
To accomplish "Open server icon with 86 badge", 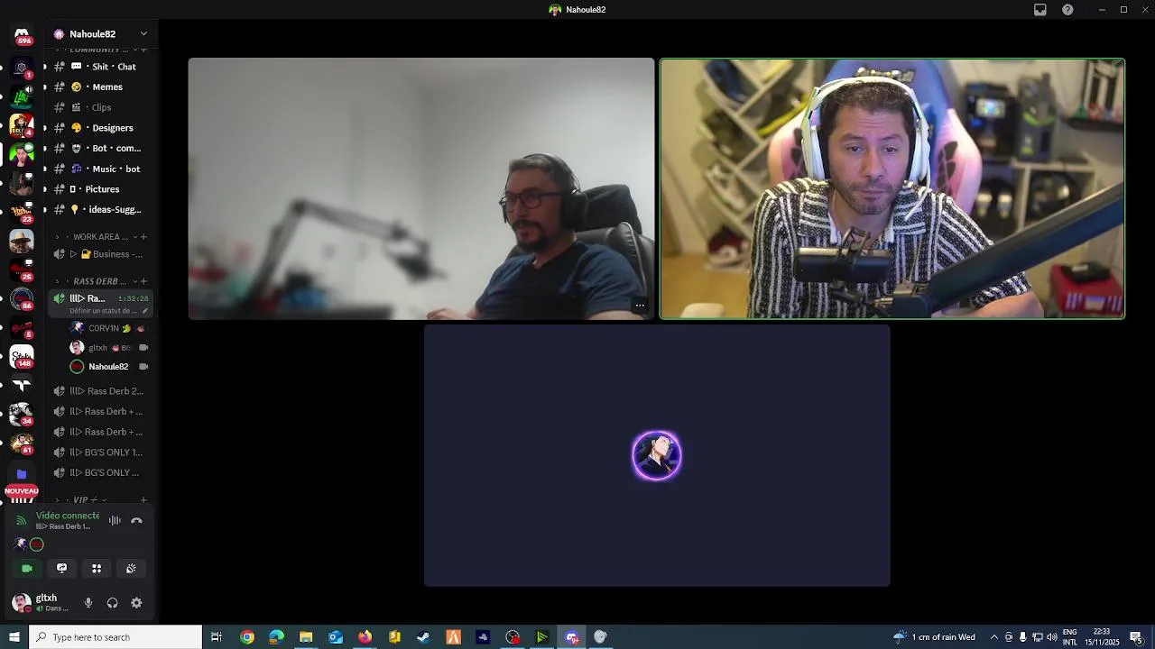I will (x=22, y=298).
